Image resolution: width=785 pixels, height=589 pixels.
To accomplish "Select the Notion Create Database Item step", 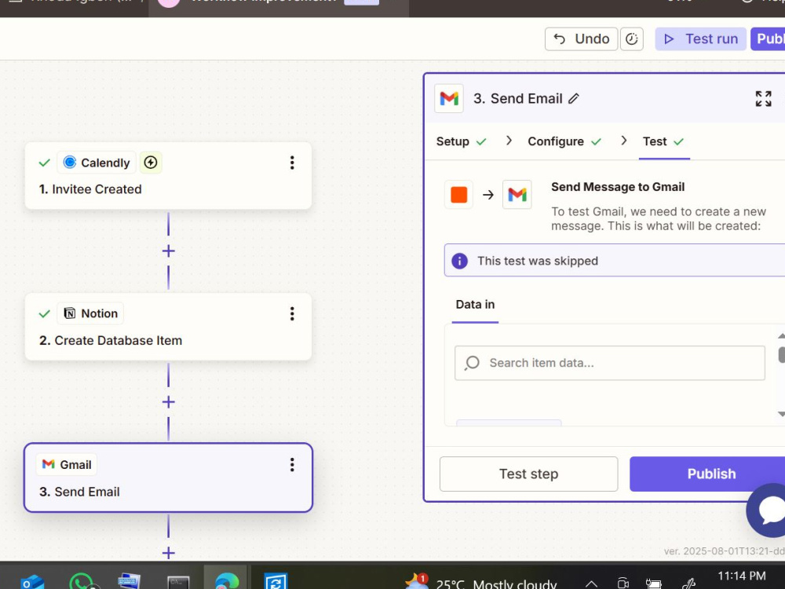I will tap(168, 327).
